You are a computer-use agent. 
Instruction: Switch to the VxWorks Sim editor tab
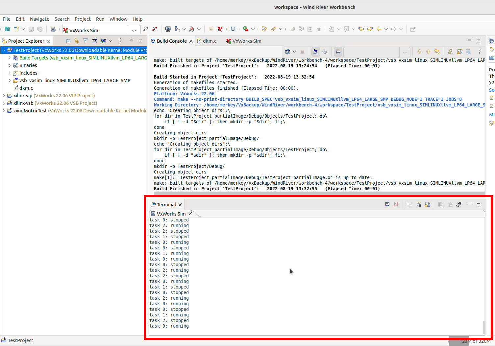[244, 41]
